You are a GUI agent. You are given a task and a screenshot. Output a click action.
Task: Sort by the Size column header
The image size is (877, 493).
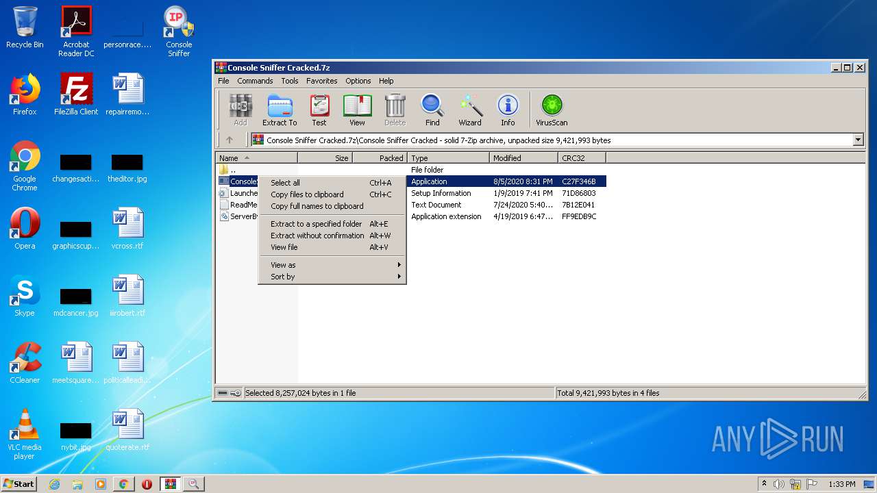(325, 158)
